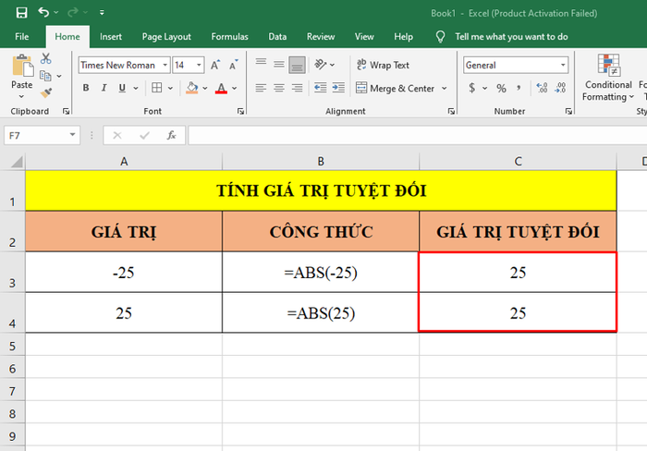Click Decrease Font Size icon
Image resolution: width=647 pixels, height=451 pixels.
coord(234,65)
